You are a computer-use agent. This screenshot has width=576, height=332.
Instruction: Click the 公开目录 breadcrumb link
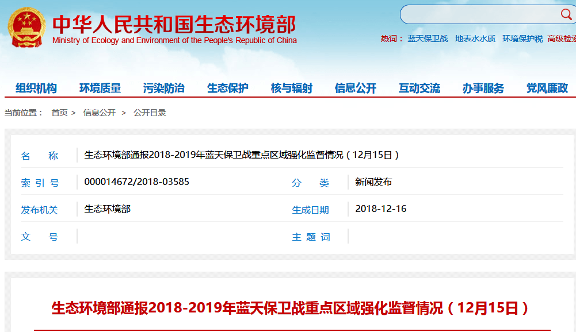(x=150, y=113)
